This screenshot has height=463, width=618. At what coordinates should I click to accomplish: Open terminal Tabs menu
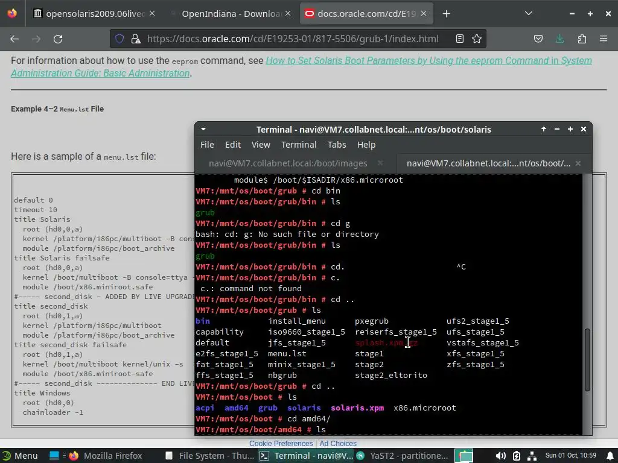[x=337, y=145]
